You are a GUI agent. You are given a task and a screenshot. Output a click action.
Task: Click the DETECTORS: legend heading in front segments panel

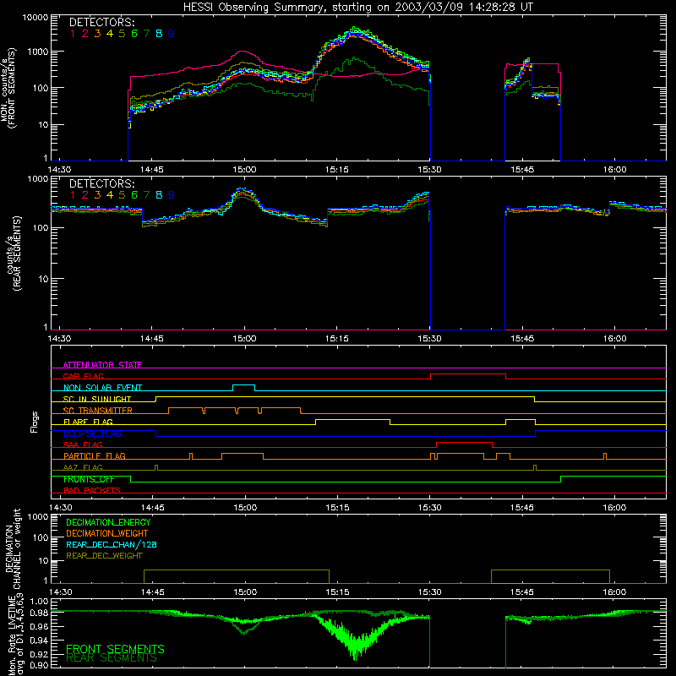tap(101, 23)
